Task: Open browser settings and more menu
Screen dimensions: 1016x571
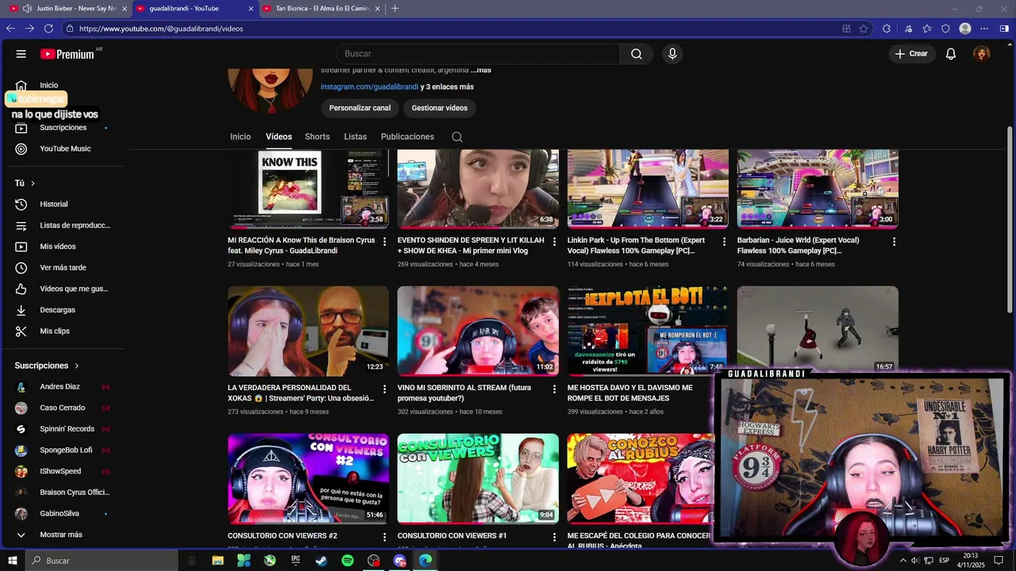Action: 985,29
